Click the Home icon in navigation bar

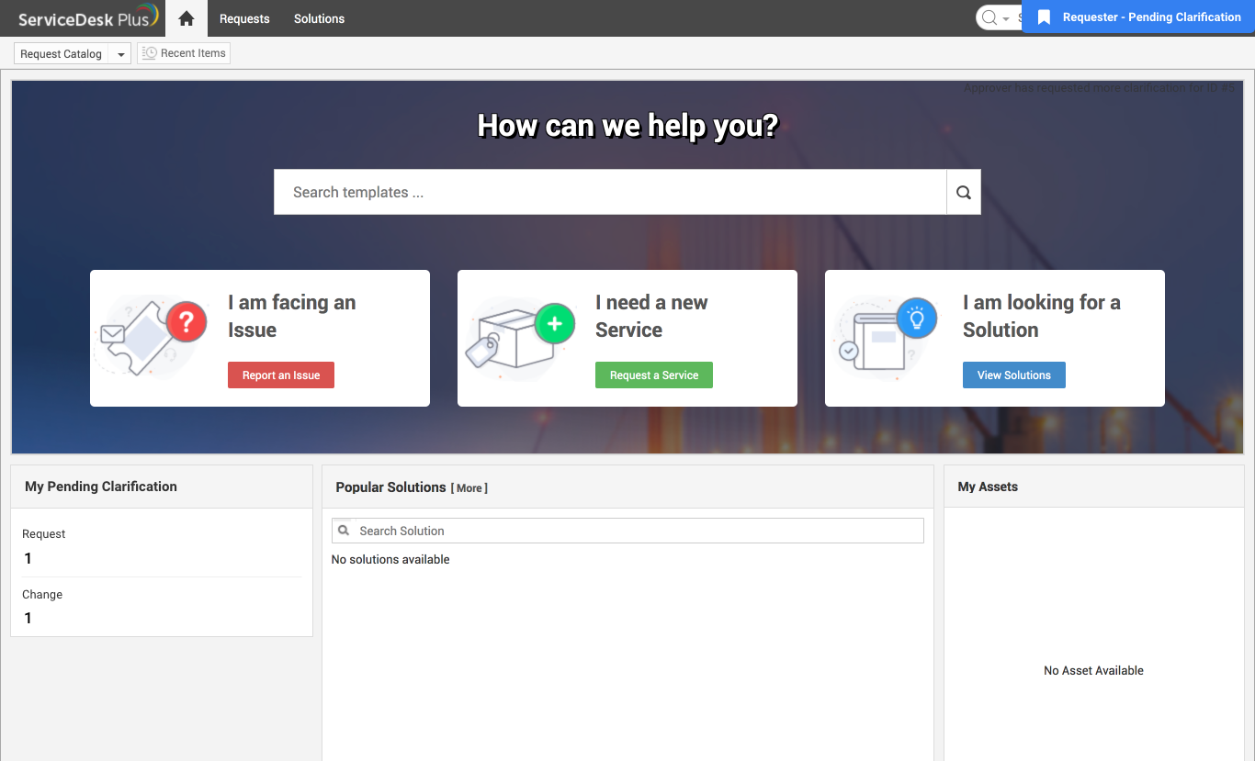click(x=187, y=18)
